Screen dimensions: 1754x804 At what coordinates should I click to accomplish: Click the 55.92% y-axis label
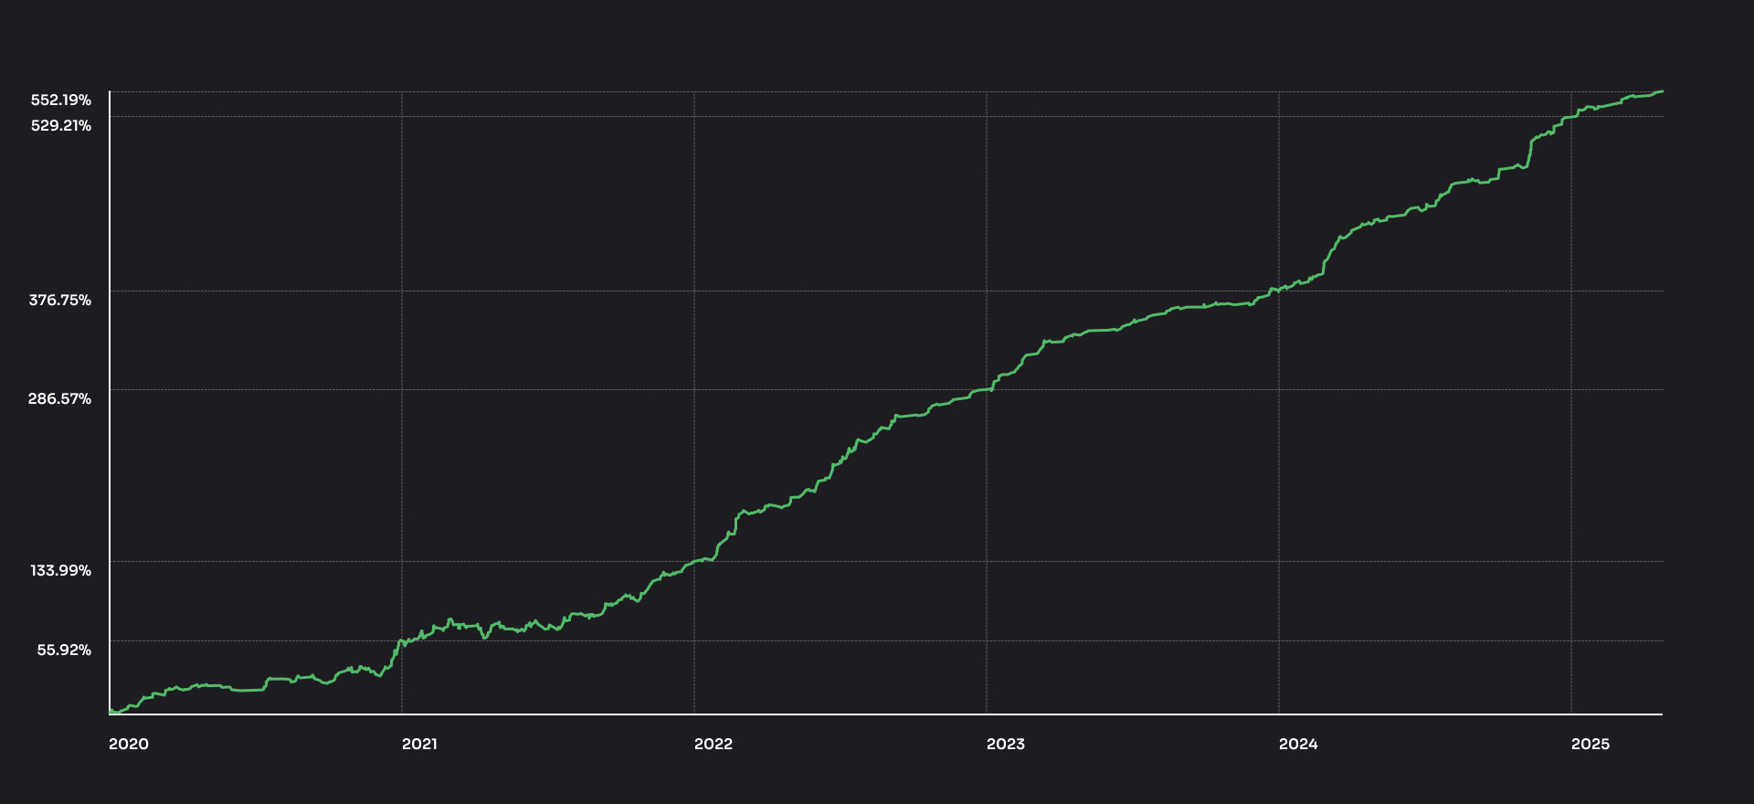(x=64, y=650)
